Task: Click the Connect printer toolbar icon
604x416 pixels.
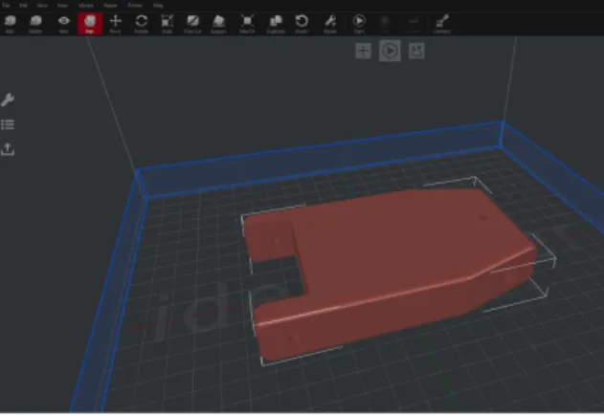Action: (442, 24)
